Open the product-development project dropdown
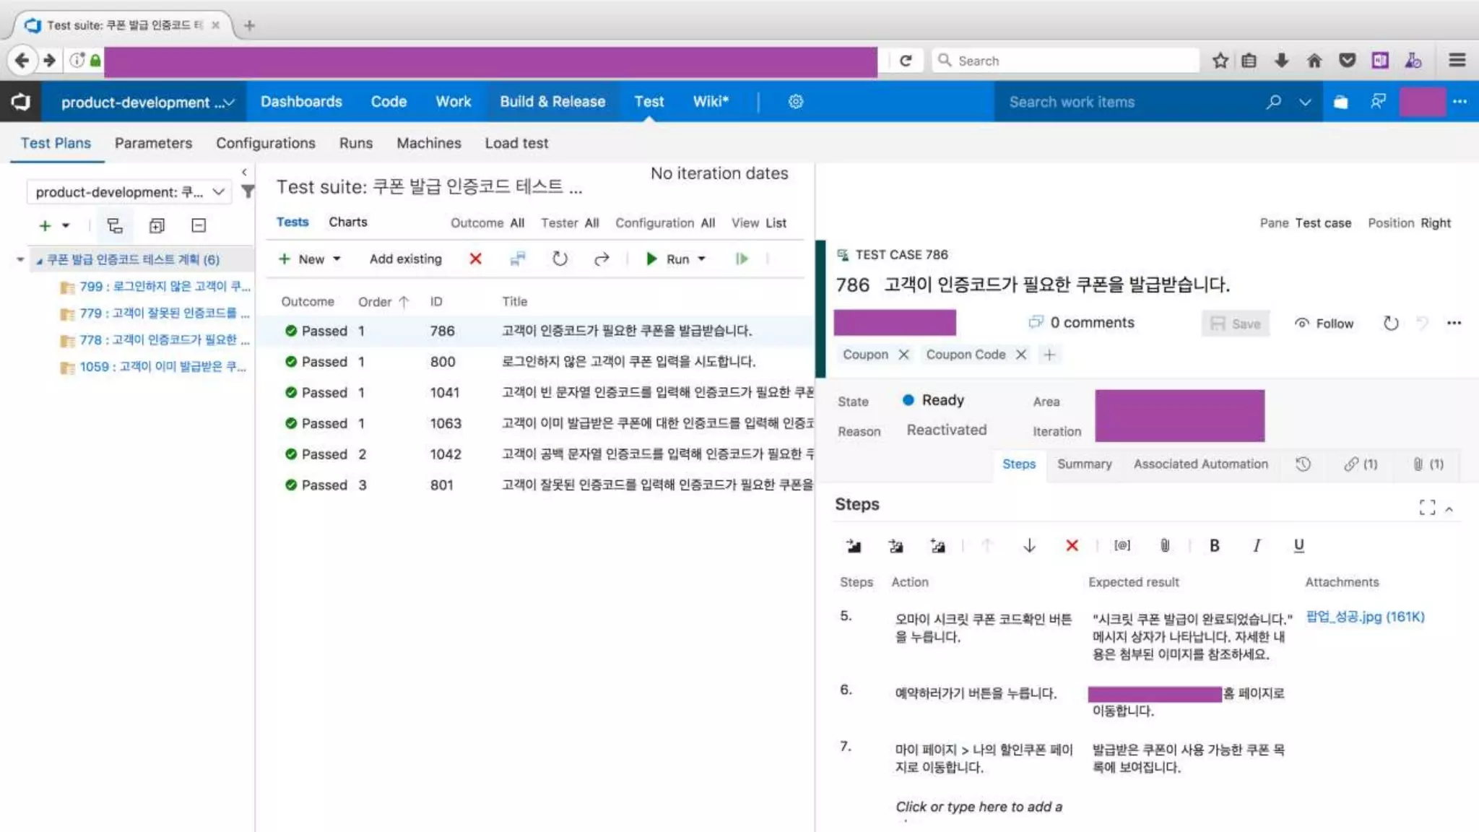 [x=147, y=102]
